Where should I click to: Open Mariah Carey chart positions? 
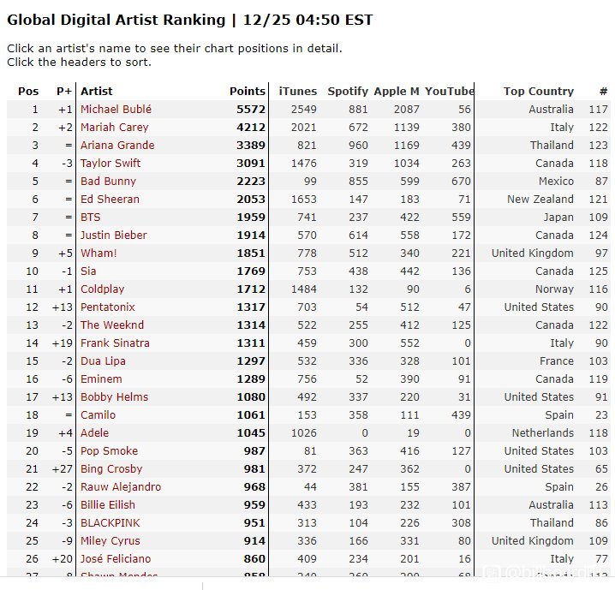(x=115, y=127)
